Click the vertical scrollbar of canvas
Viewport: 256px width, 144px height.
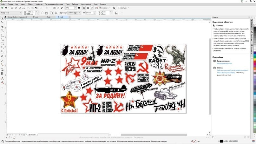(210, 77)
